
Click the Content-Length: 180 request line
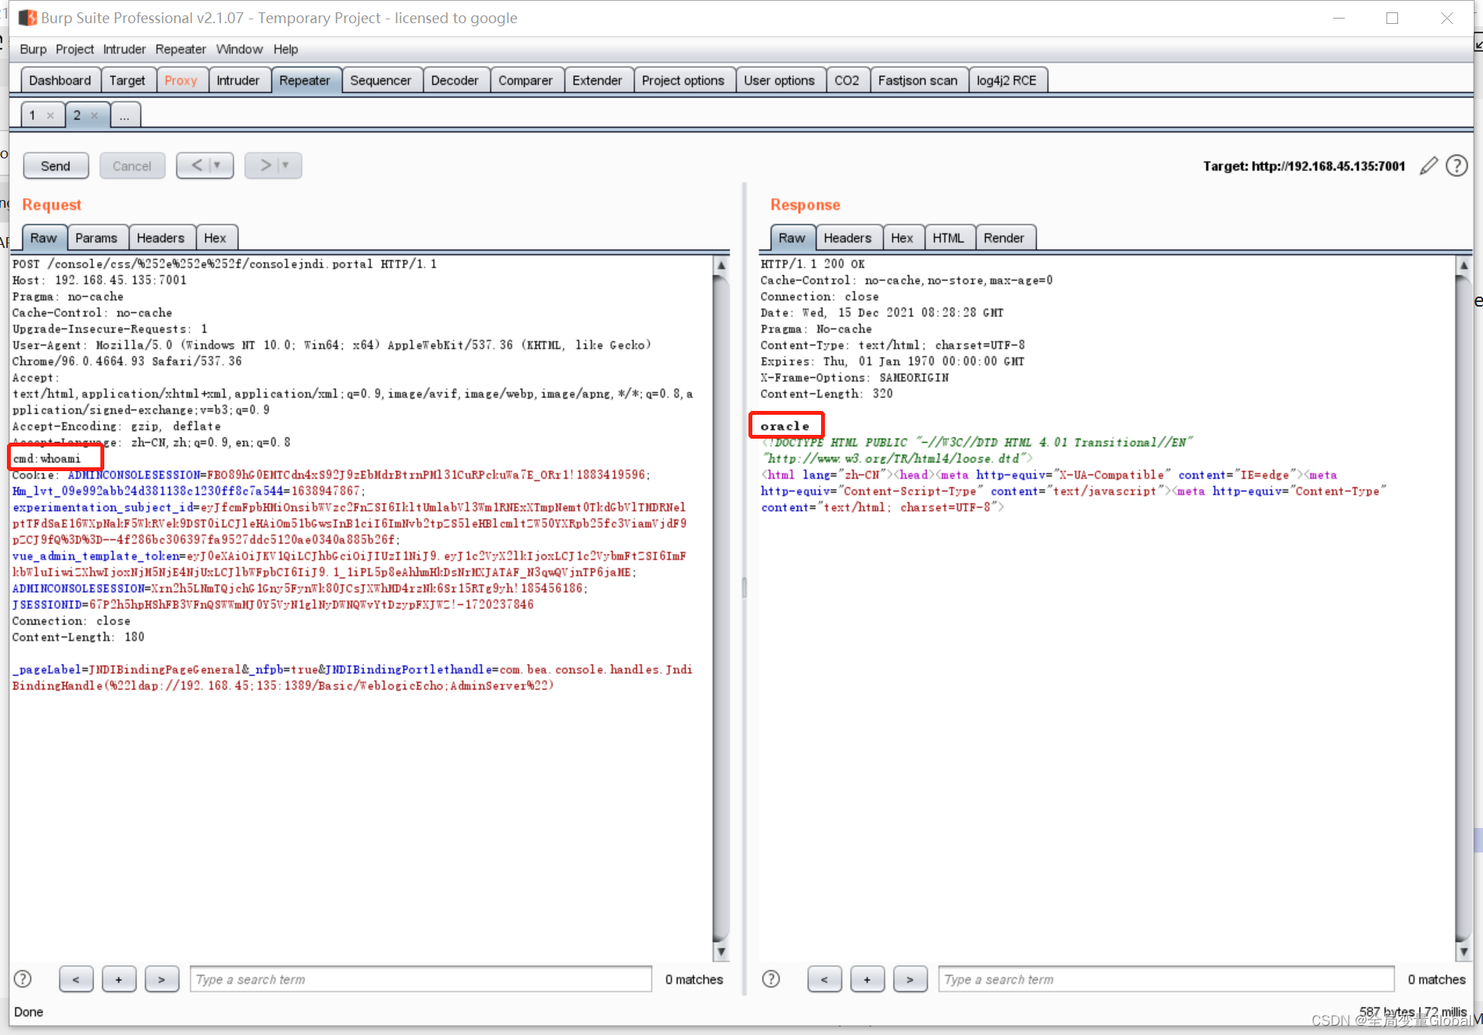[x=78, y=637]
